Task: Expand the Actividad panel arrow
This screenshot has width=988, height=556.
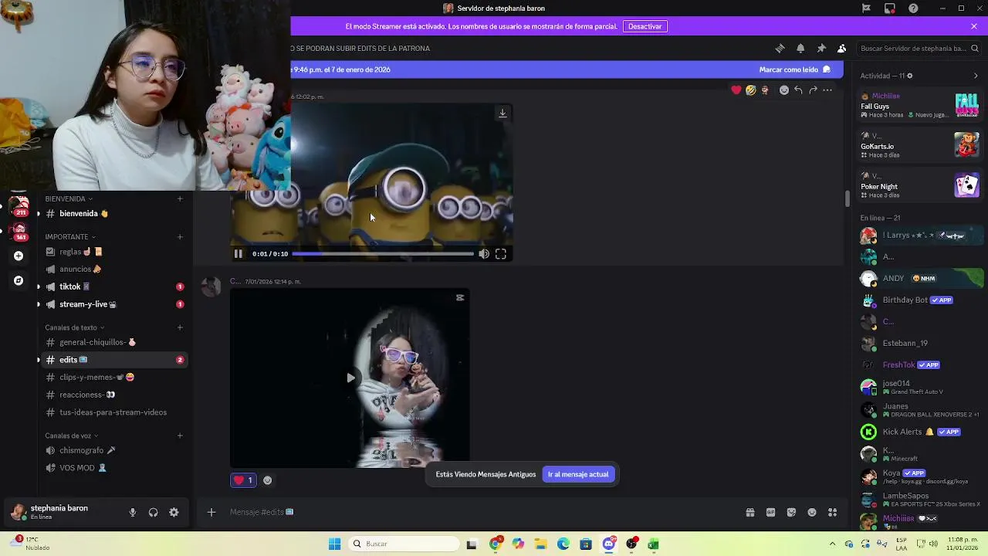Action: pos(976,76)
